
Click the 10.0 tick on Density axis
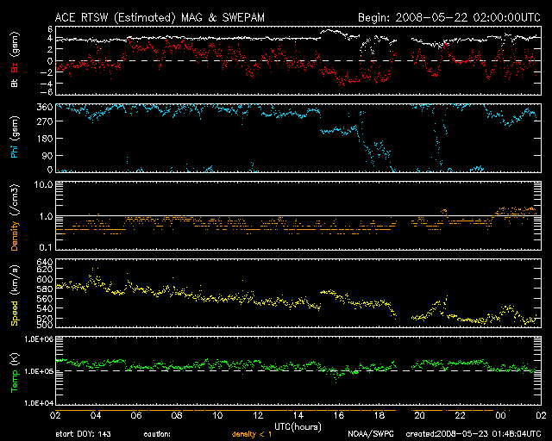coord(41,184)
